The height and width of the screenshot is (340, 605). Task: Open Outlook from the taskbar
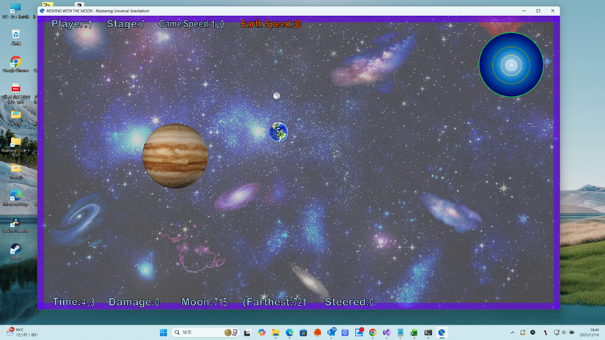(331, 332)
